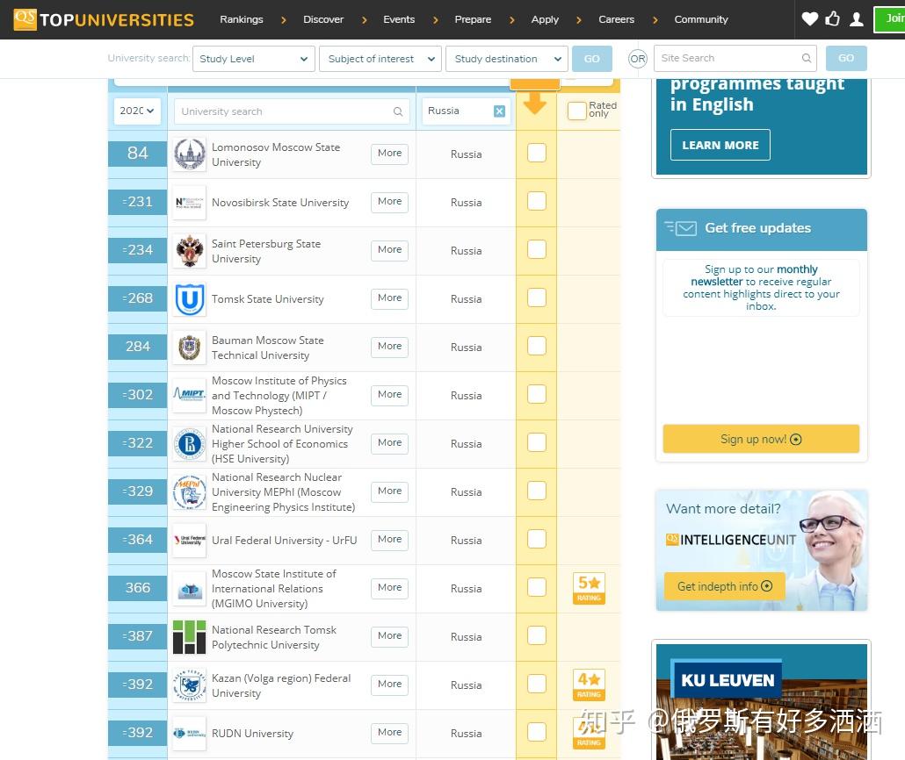Click Kazan Federal 4-star rating badge

[589, 685]
